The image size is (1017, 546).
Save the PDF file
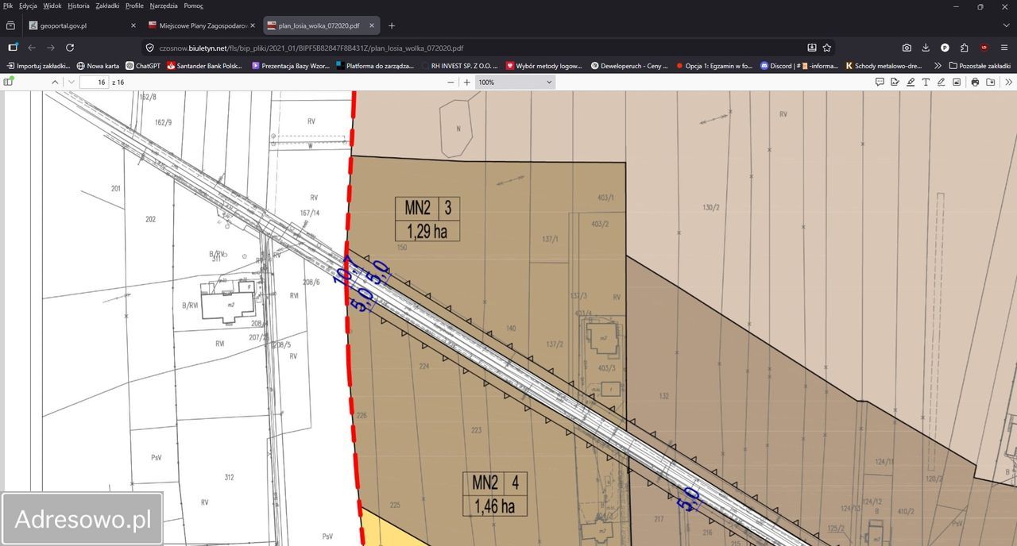[x=991, y=82]
